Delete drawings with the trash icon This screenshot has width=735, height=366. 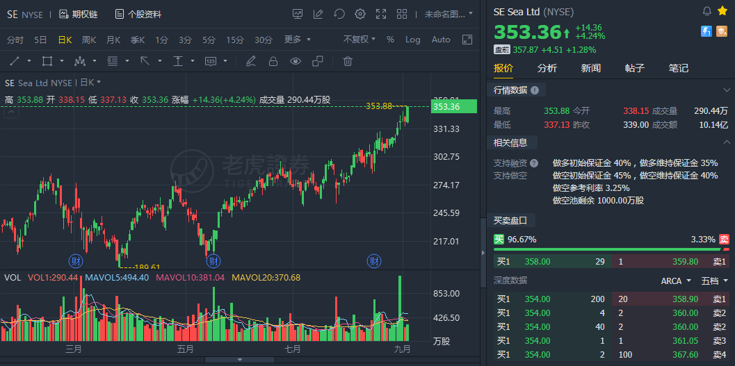tap(348, 61)
